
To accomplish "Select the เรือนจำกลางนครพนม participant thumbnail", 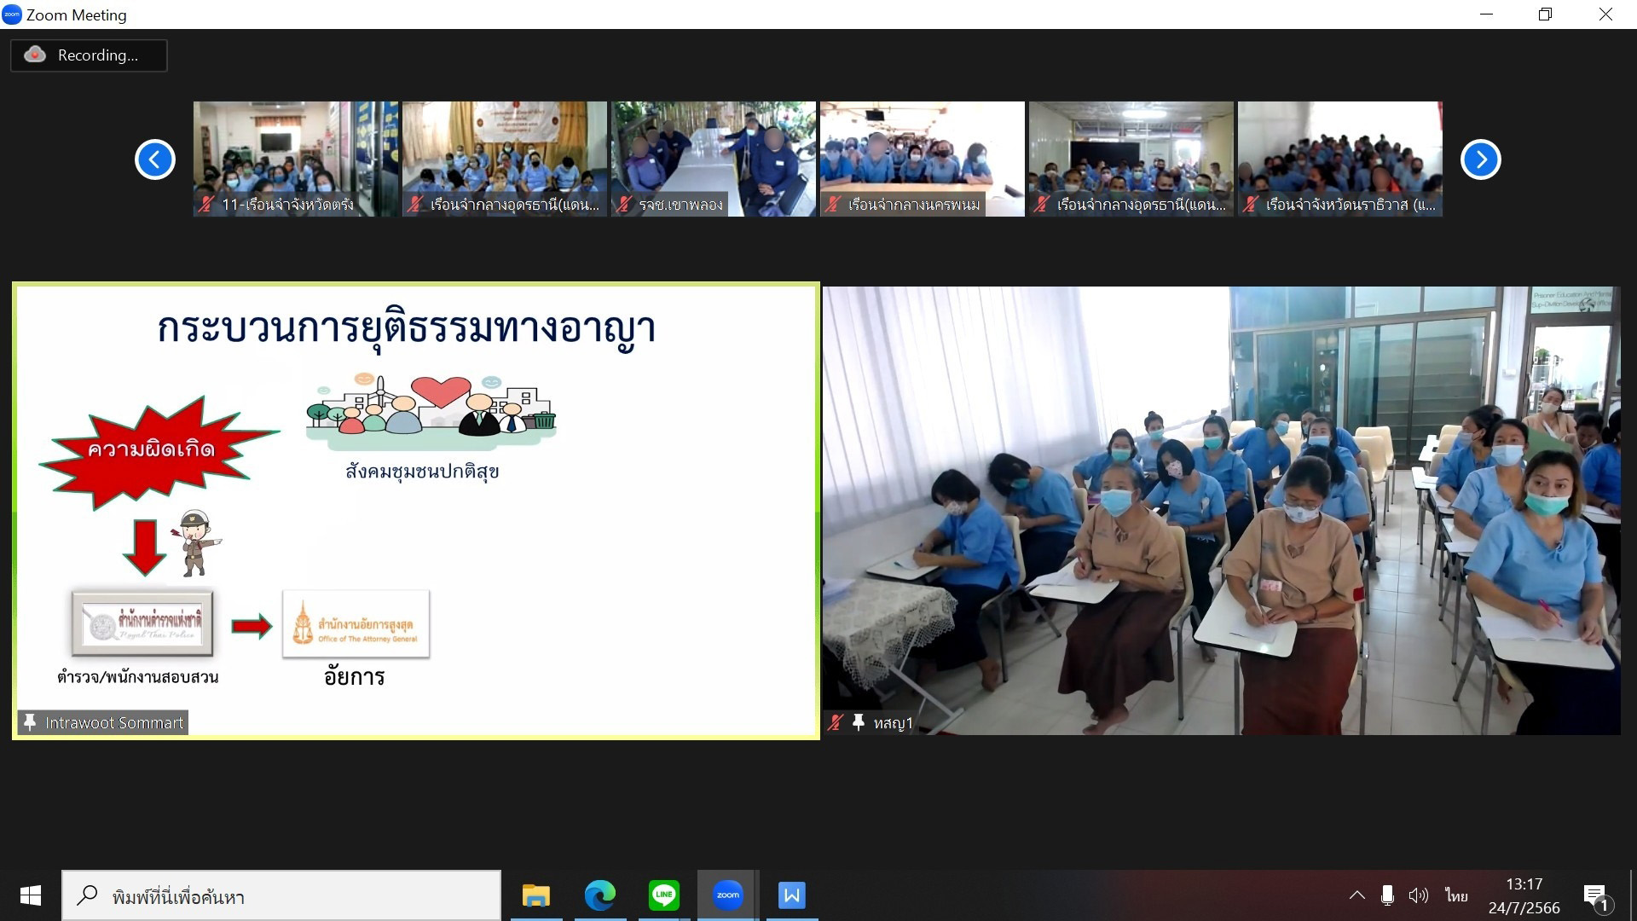I will [922, 158].
